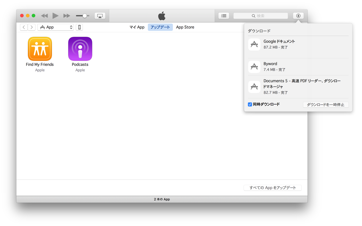Click the ダウンロード popover heading
The width and height of the screenshot is (362, 226).
pyautogui.click(x=259, y=31)
